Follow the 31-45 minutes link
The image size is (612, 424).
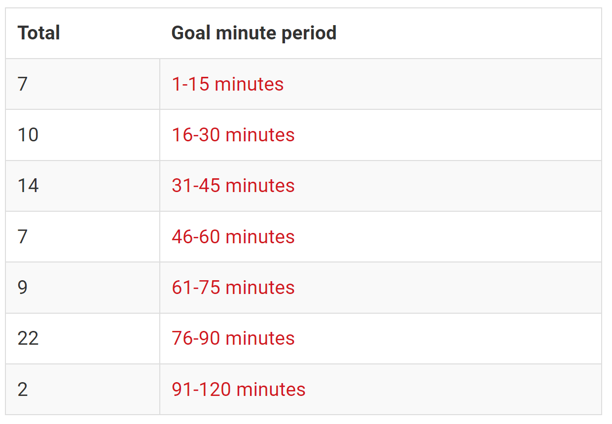click(233, 186)
